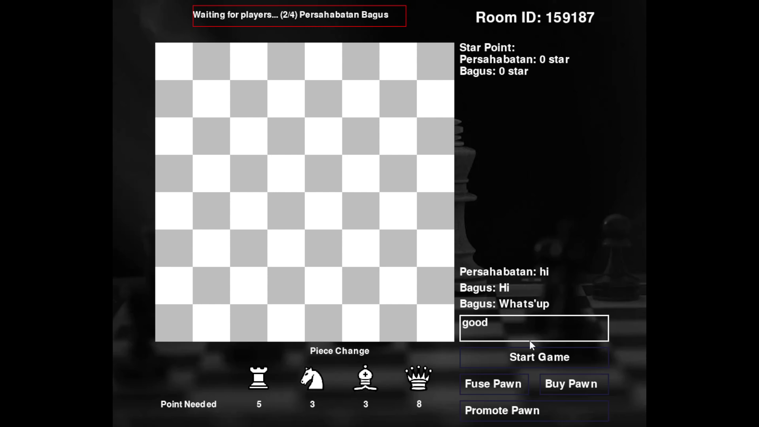Click the 'Bagus: Whats'up' chat message
Image resolution: width=759 pixels, height=427 pixels.
[504, 304]
